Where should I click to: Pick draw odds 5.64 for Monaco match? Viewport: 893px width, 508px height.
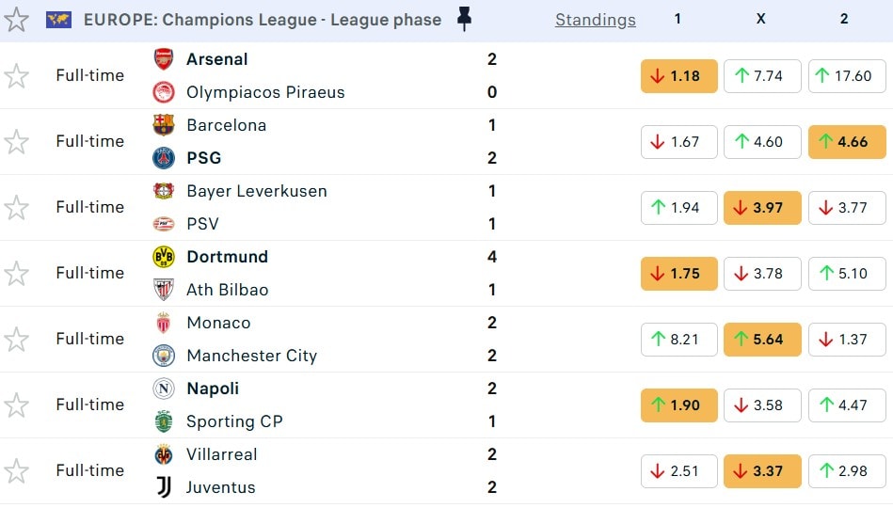coord(762,340)
